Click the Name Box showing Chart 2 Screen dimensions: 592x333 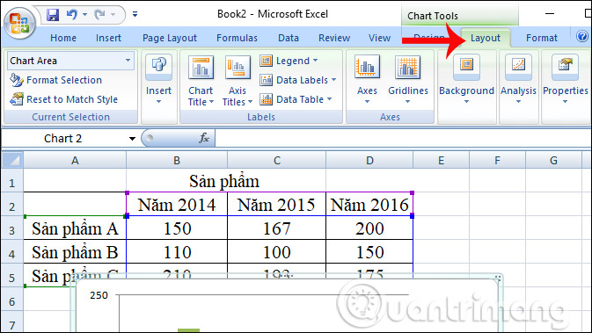pyautogui.click(x=63, y=139)
